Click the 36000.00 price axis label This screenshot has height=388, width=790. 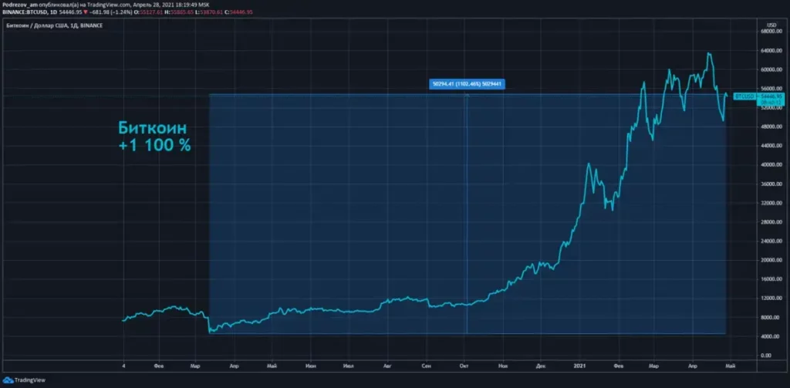point(773,184)
